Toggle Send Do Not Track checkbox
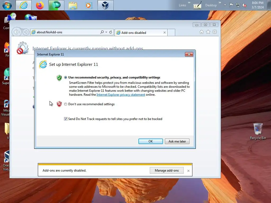The height and width of the screenshot is (203, 271). pyautogui.click(x=66, y=119)
